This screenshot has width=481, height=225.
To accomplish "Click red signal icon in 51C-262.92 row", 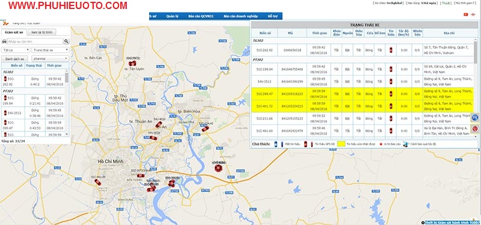I will pos(390,50).
